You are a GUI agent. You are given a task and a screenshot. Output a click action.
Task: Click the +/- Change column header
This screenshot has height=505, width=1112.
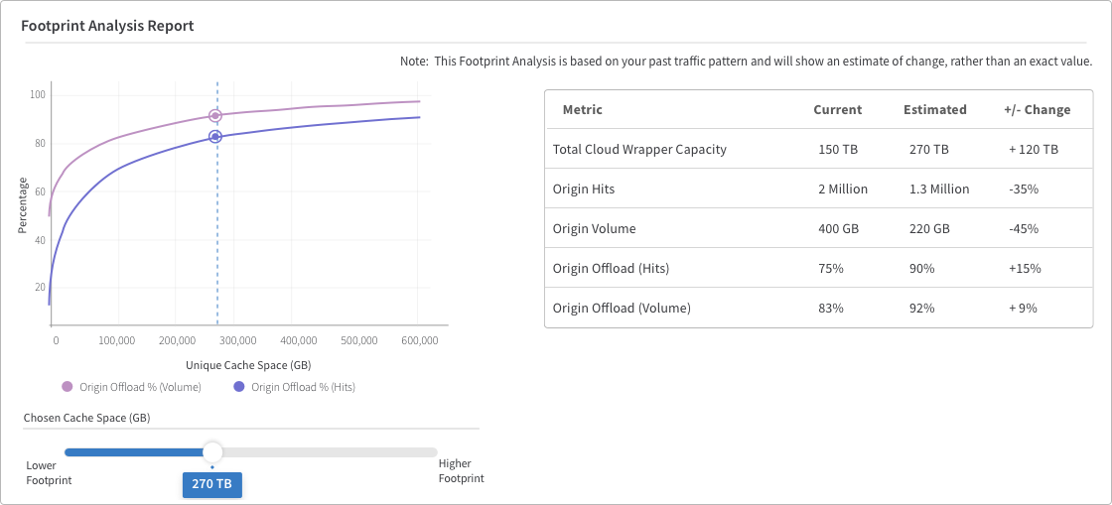pos(1037,109)
